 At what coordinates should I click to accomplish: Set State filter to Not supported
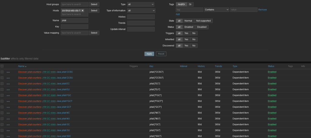coord(203,21)
